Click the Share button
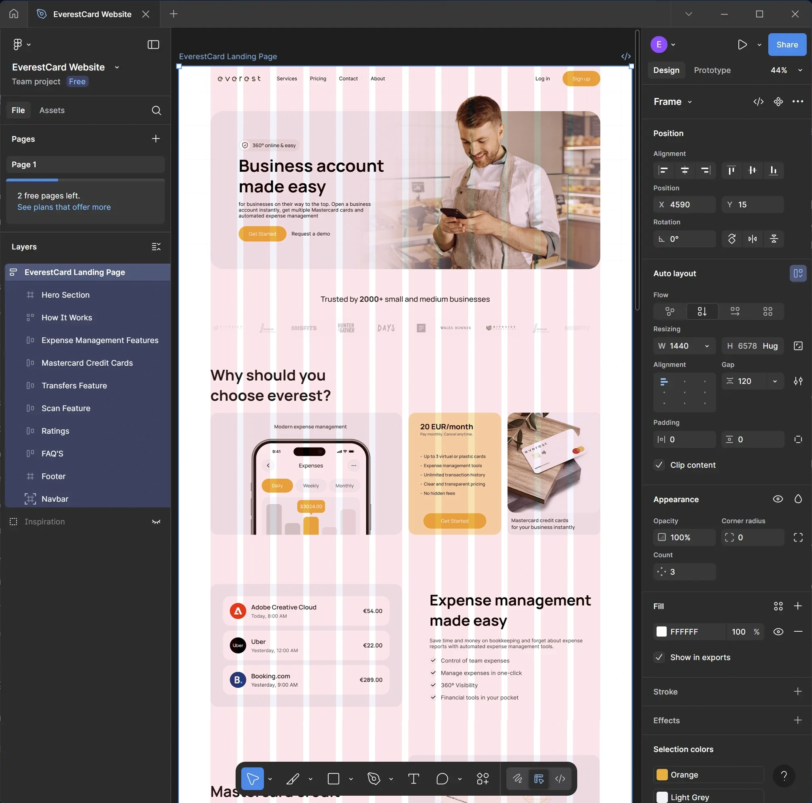Viewport: 812px width, 803px height. 787,45
